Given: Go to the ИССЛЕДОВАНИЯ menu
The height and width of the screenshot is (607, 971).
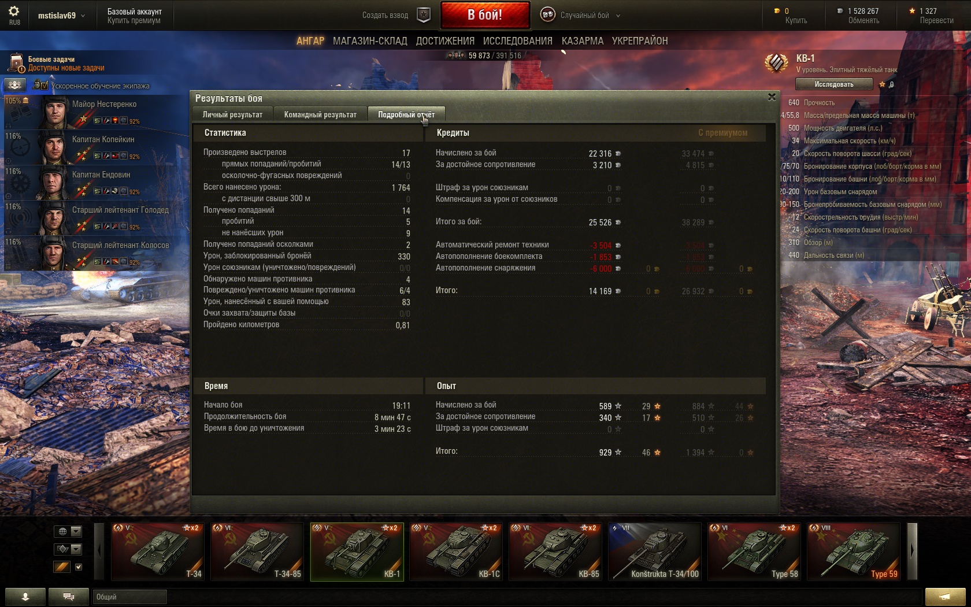Looking at the screenshot, I should pos(518,41).
